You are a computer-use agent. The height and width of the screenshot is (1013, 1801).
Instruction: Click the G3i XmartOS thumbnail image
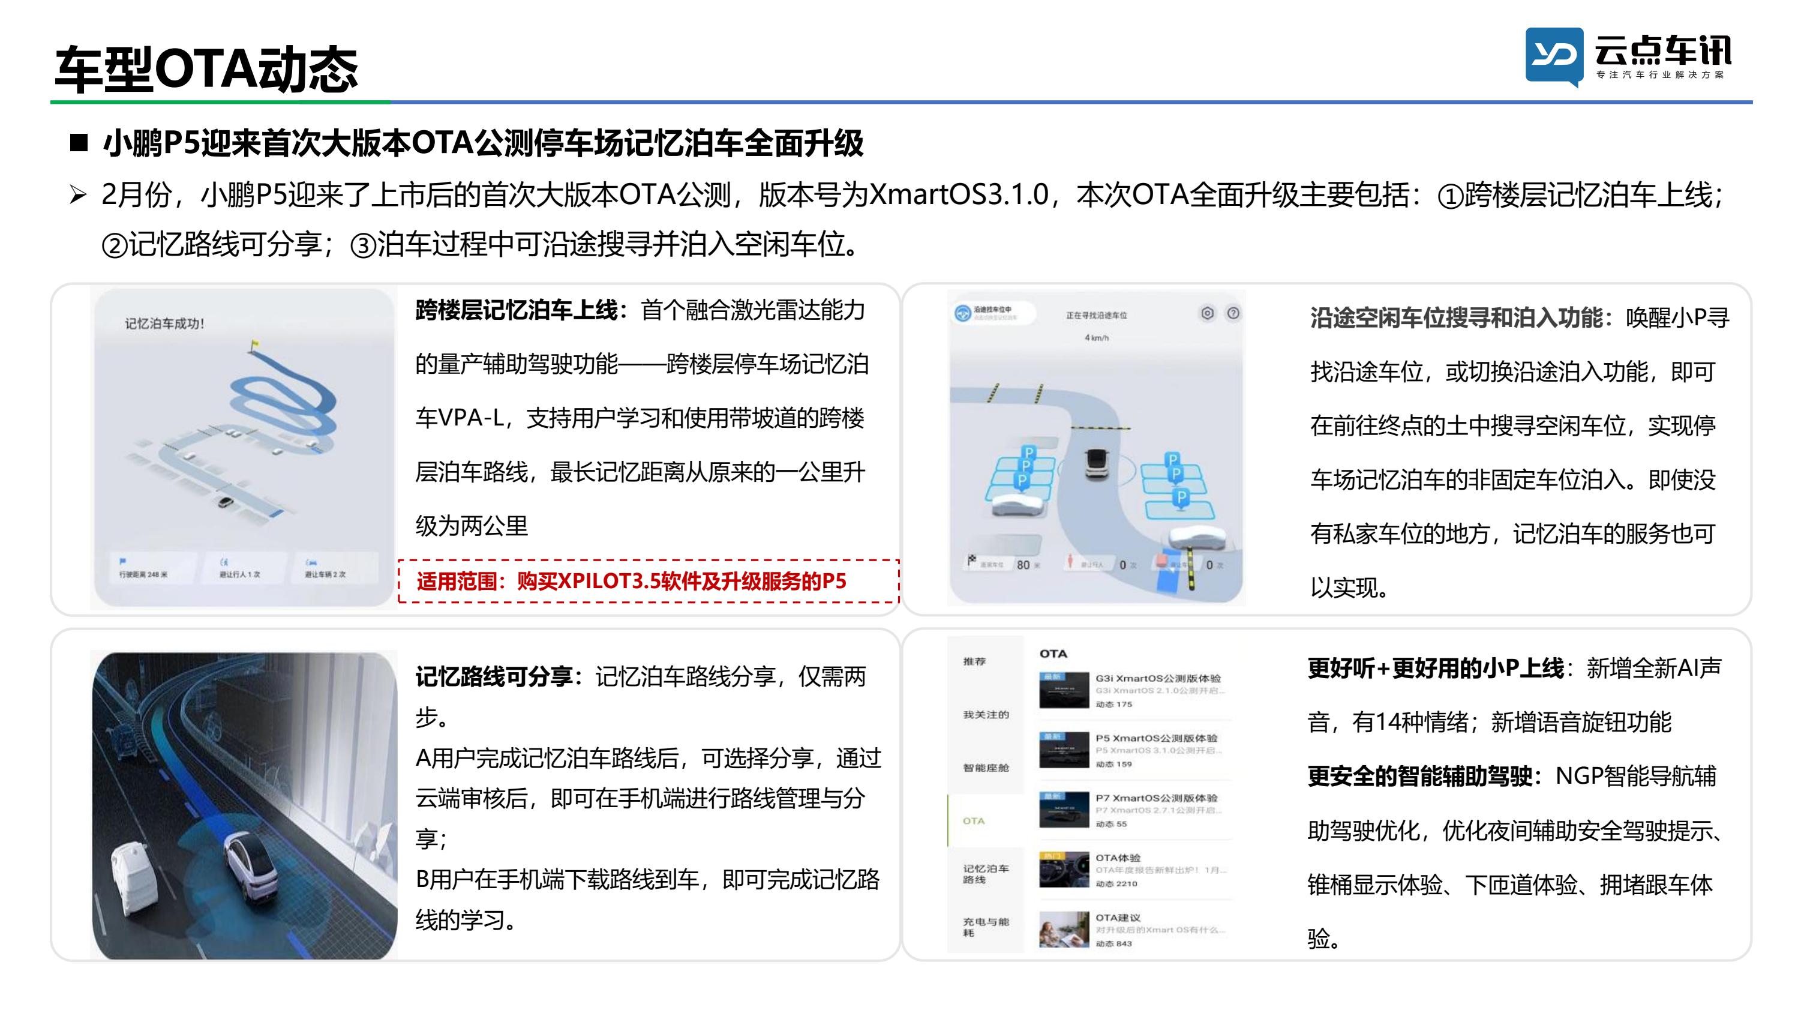[x=1064, y=690]
